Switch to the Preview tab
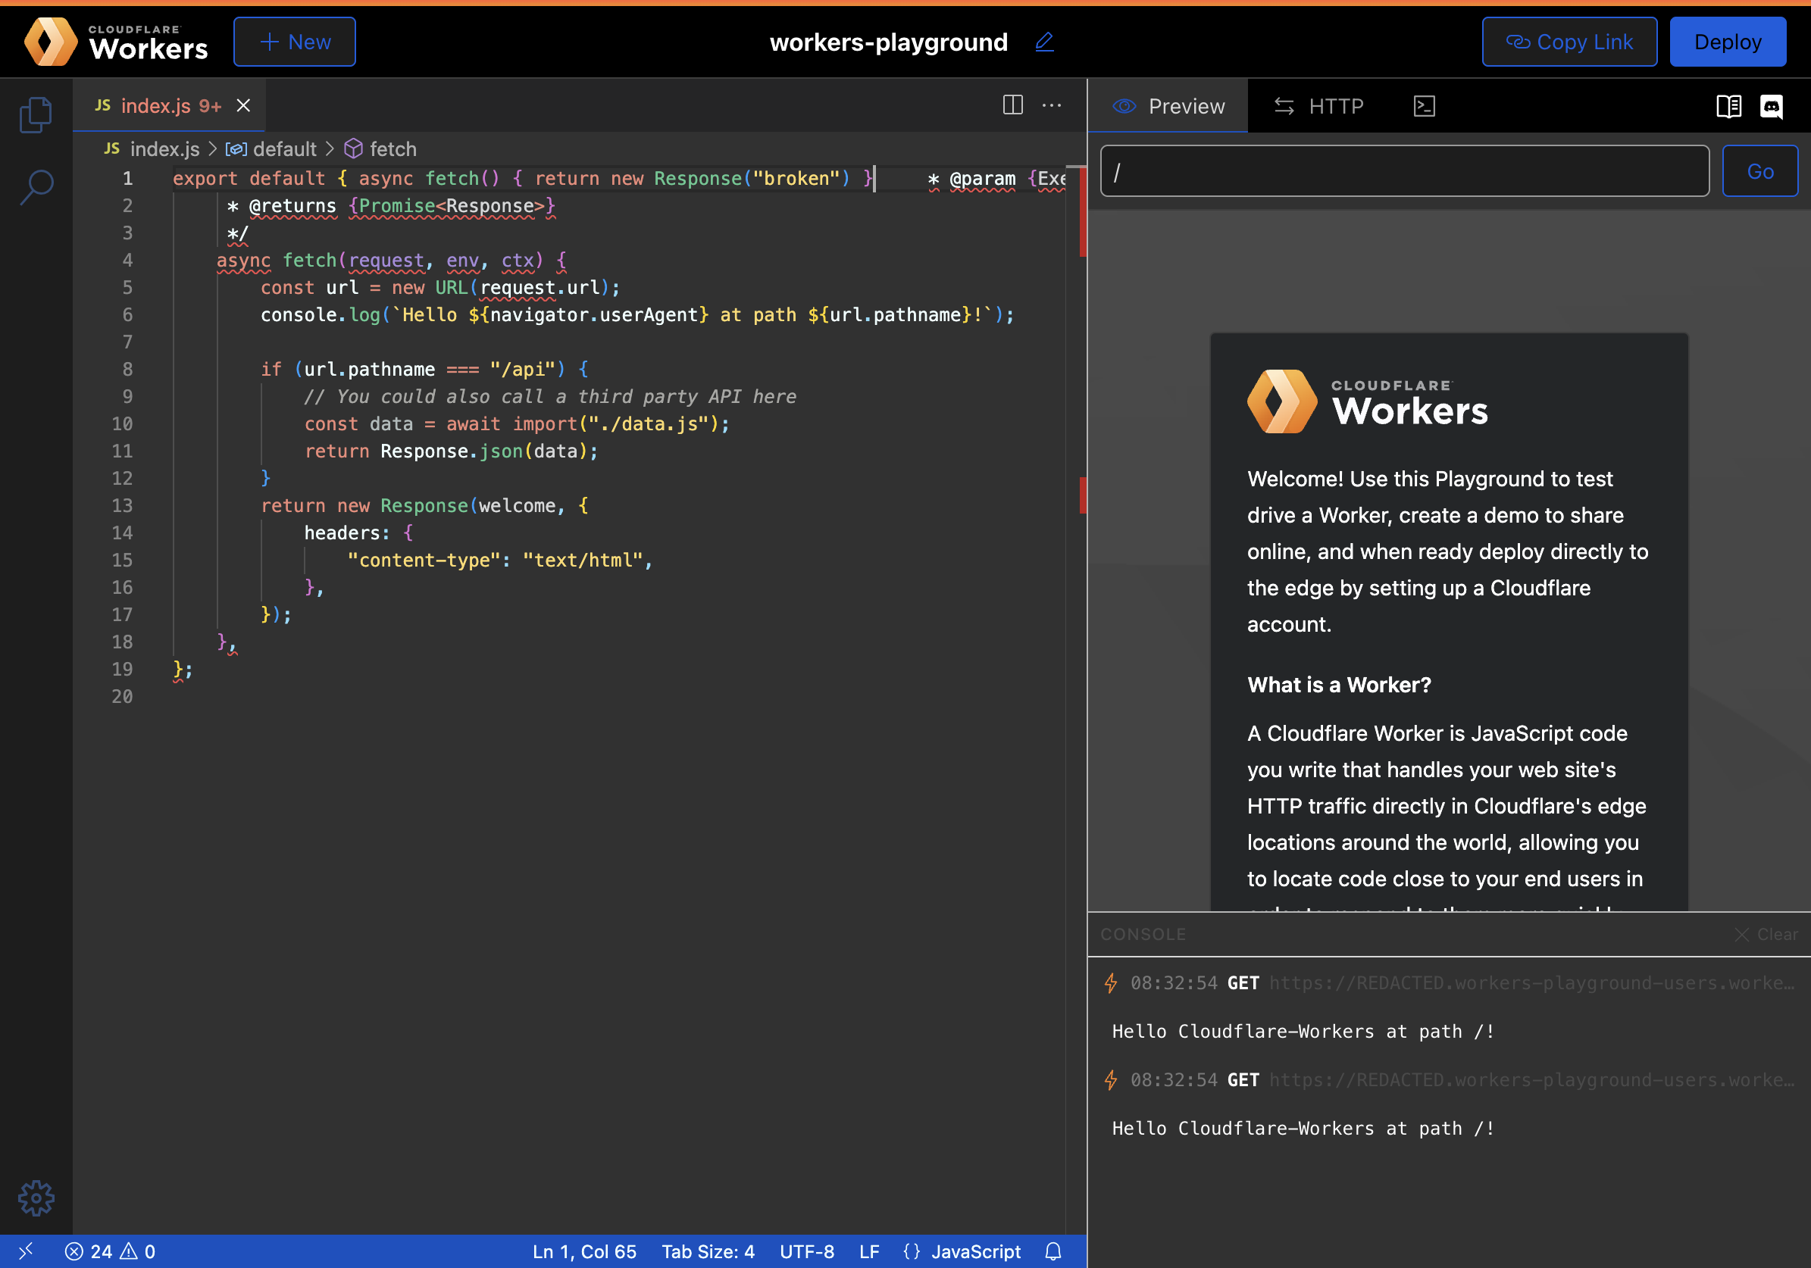 [1168, 106]
